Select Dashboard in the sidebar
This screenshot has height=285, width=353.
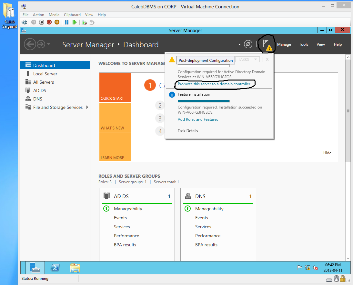point(55,65)
